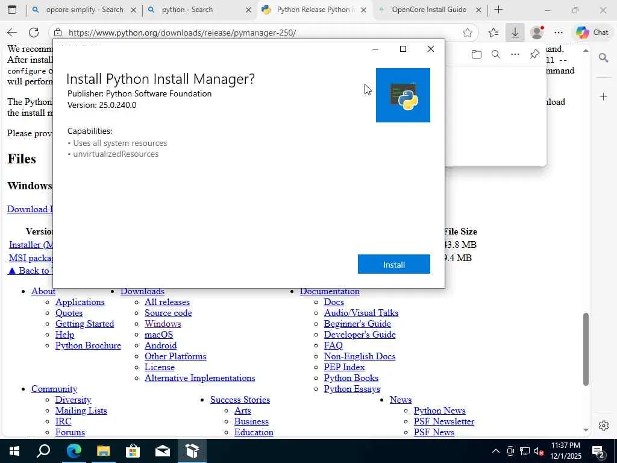Open Edge tab actions menu icon

pos(12,10)
